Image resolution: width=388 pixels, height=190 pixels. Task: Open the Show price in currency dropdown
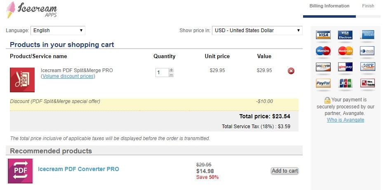(x=257, y=30)
